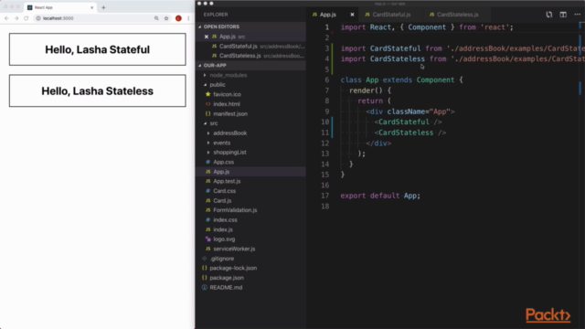Close the React App browser tab

pyautogui.click(x=91, y=7)
